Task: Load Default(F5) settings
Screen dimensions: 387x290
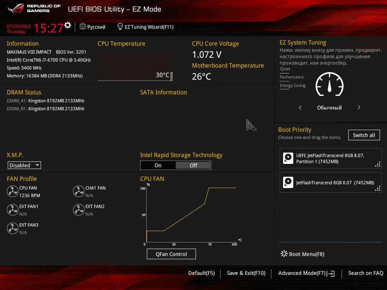Action: (201, 273)
